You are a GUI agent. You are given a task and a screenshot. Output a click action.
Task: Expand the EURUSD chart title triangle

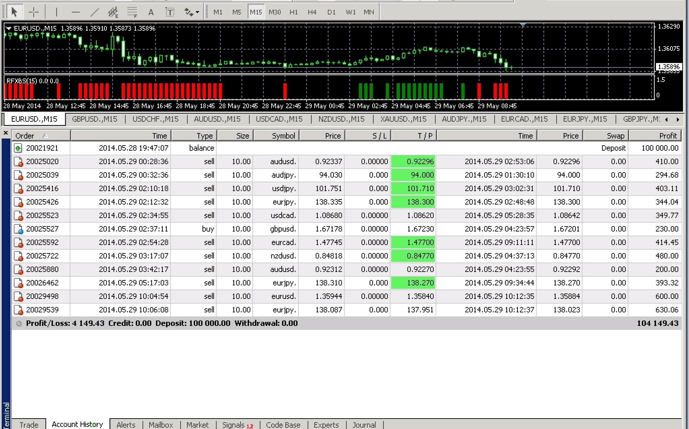tap(9, 29)
